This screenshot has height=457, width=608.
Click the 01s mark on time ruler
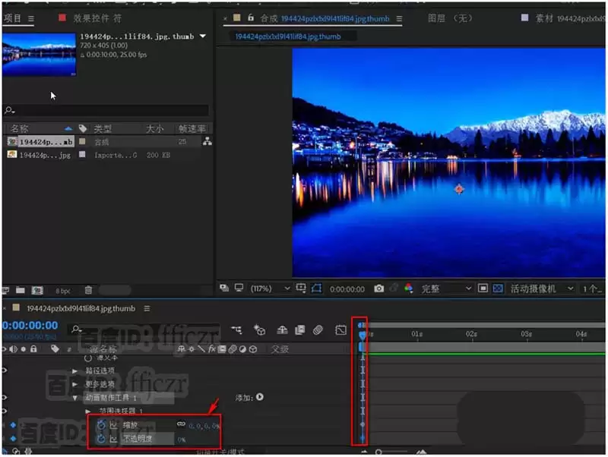417,334
